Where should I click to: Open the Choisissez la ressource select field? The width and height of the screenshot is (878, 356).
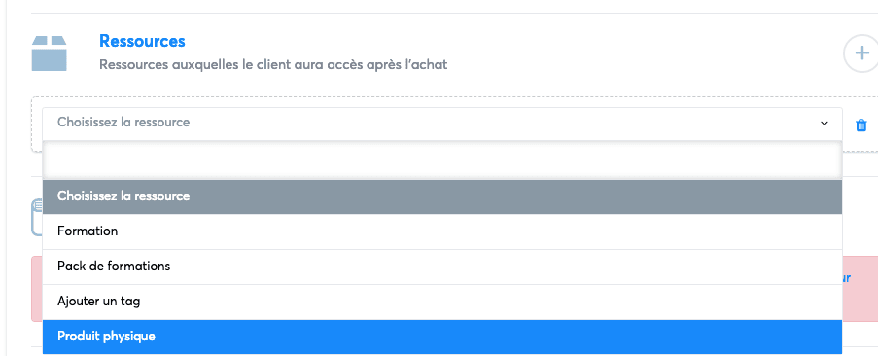click(x=442, y=124)
